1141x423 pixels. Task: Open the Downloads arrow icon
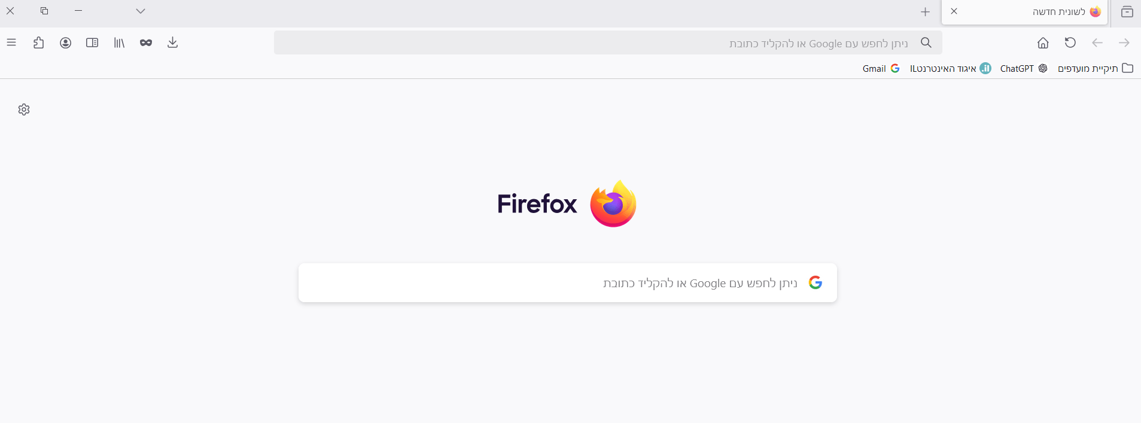(173, 42)
